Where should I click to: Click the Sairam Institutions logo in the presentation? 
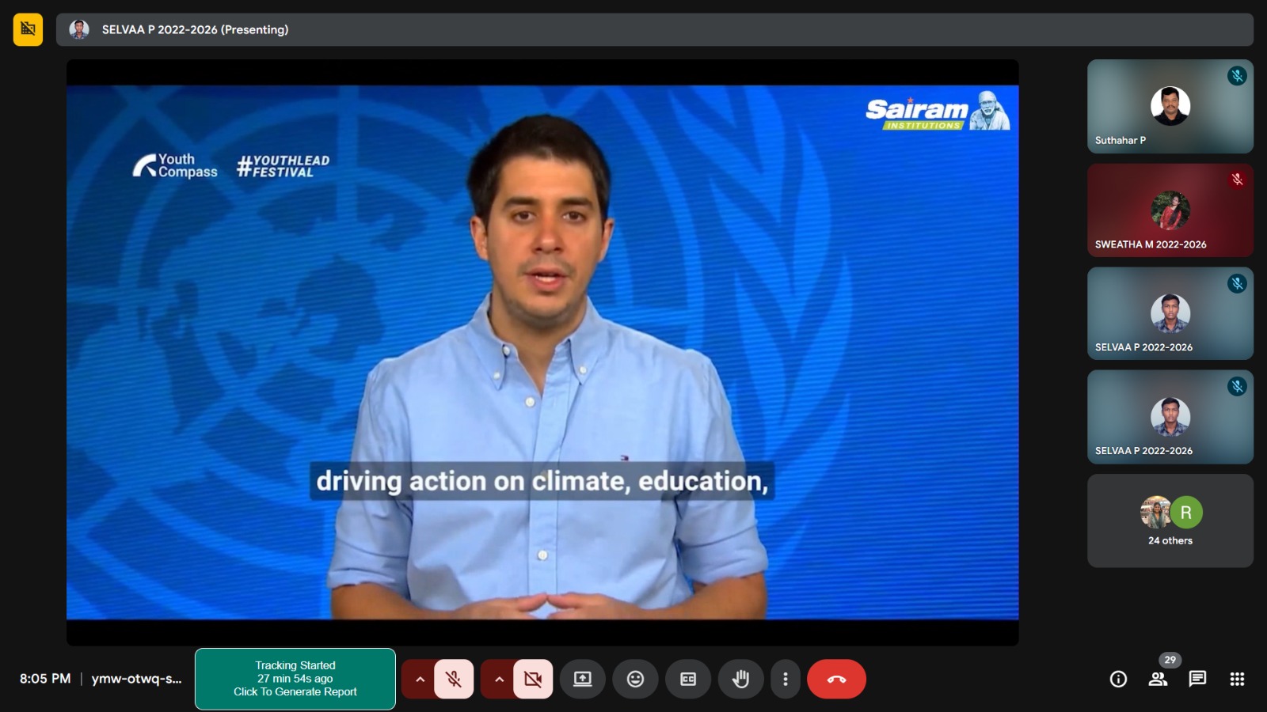point(938,111)
